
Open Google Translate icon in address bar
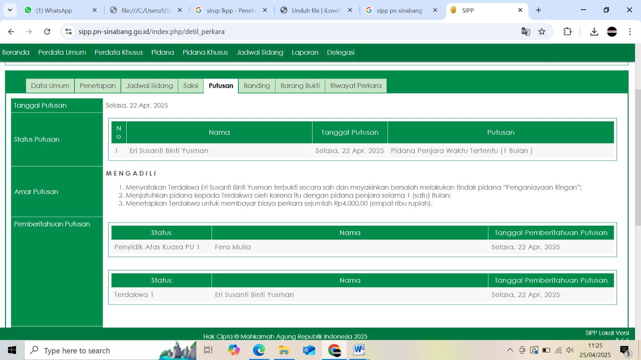(x=525, y=32)
